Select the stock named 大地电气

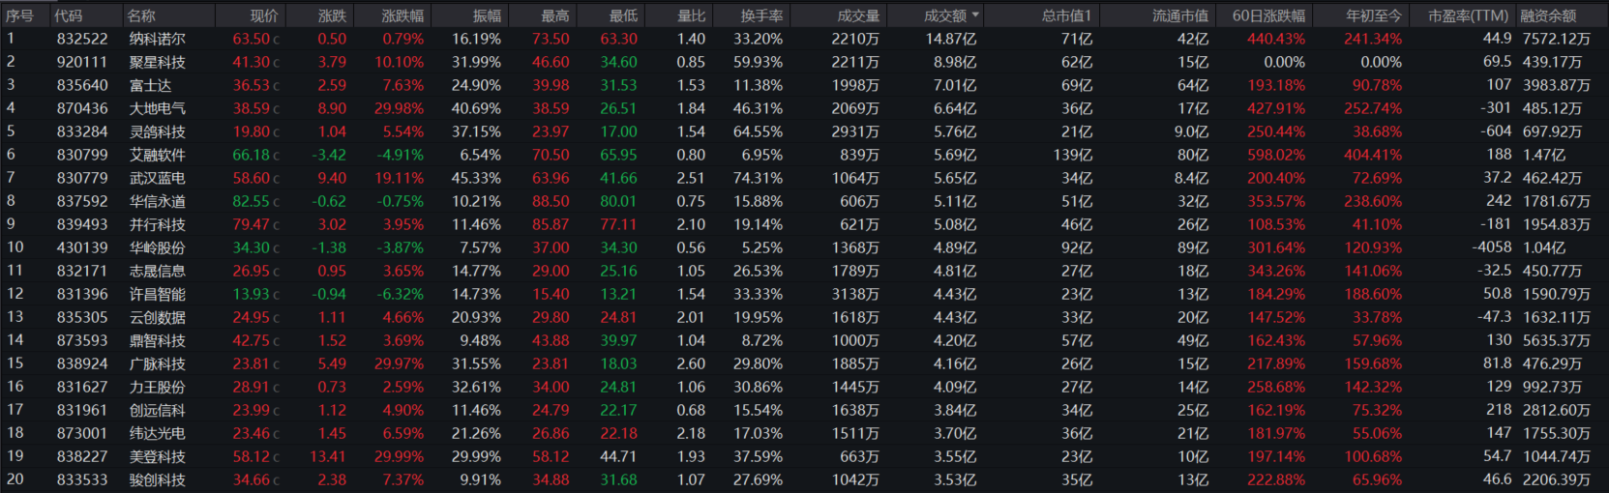pyautogui.click(x=158, y=108)
